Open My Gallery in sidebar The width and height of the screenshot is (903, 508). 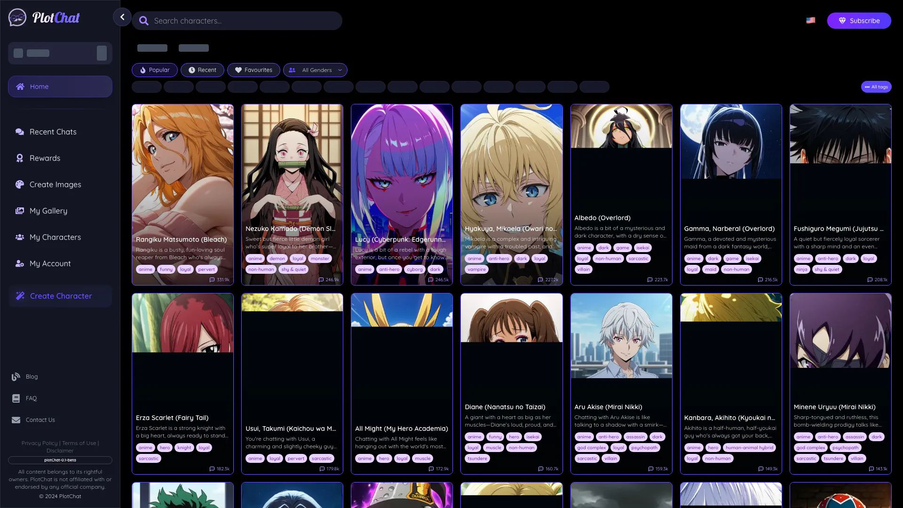48,211
